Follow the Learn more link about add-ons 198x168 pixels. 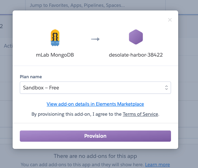pyautogui.click(x=157, y=165)
